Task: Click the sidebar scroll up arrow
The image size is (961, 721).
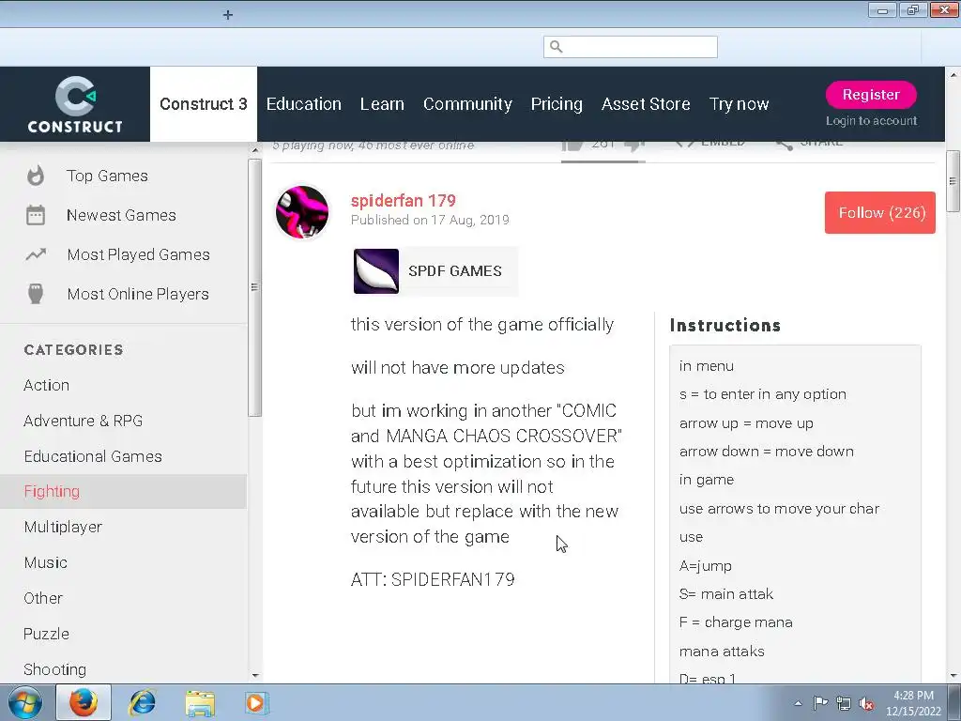Action: click(x=255, y=149)
